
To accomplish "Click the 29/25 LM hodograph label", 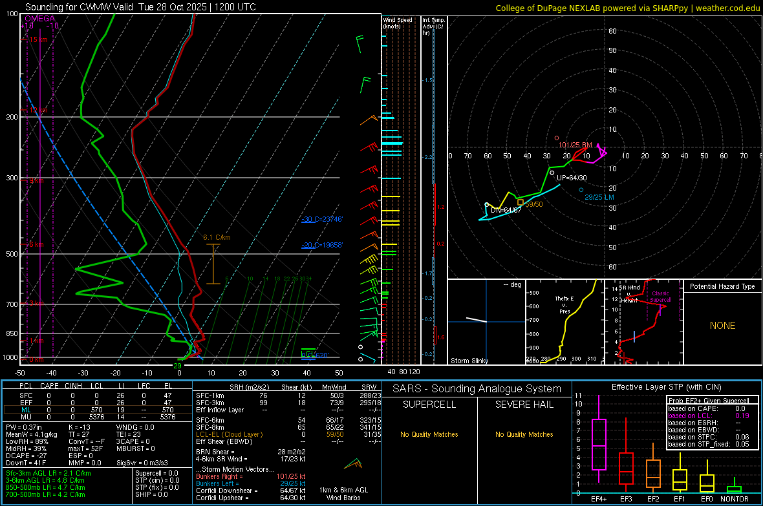I will coord(599,197).
